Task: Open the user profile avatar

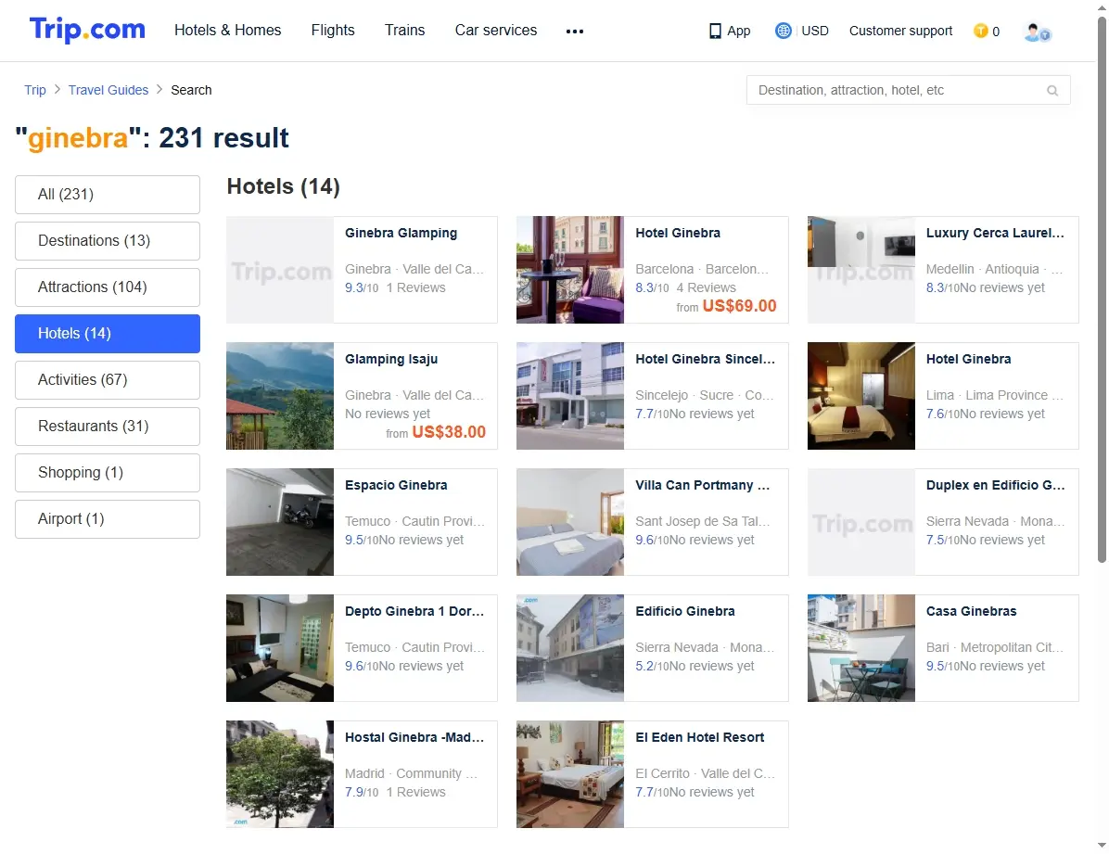Action: (1037, 32)
